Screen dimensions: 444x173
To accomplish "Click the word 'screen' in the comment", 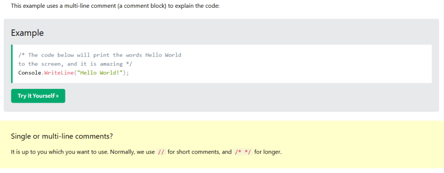I will click(x=51, y=64).
